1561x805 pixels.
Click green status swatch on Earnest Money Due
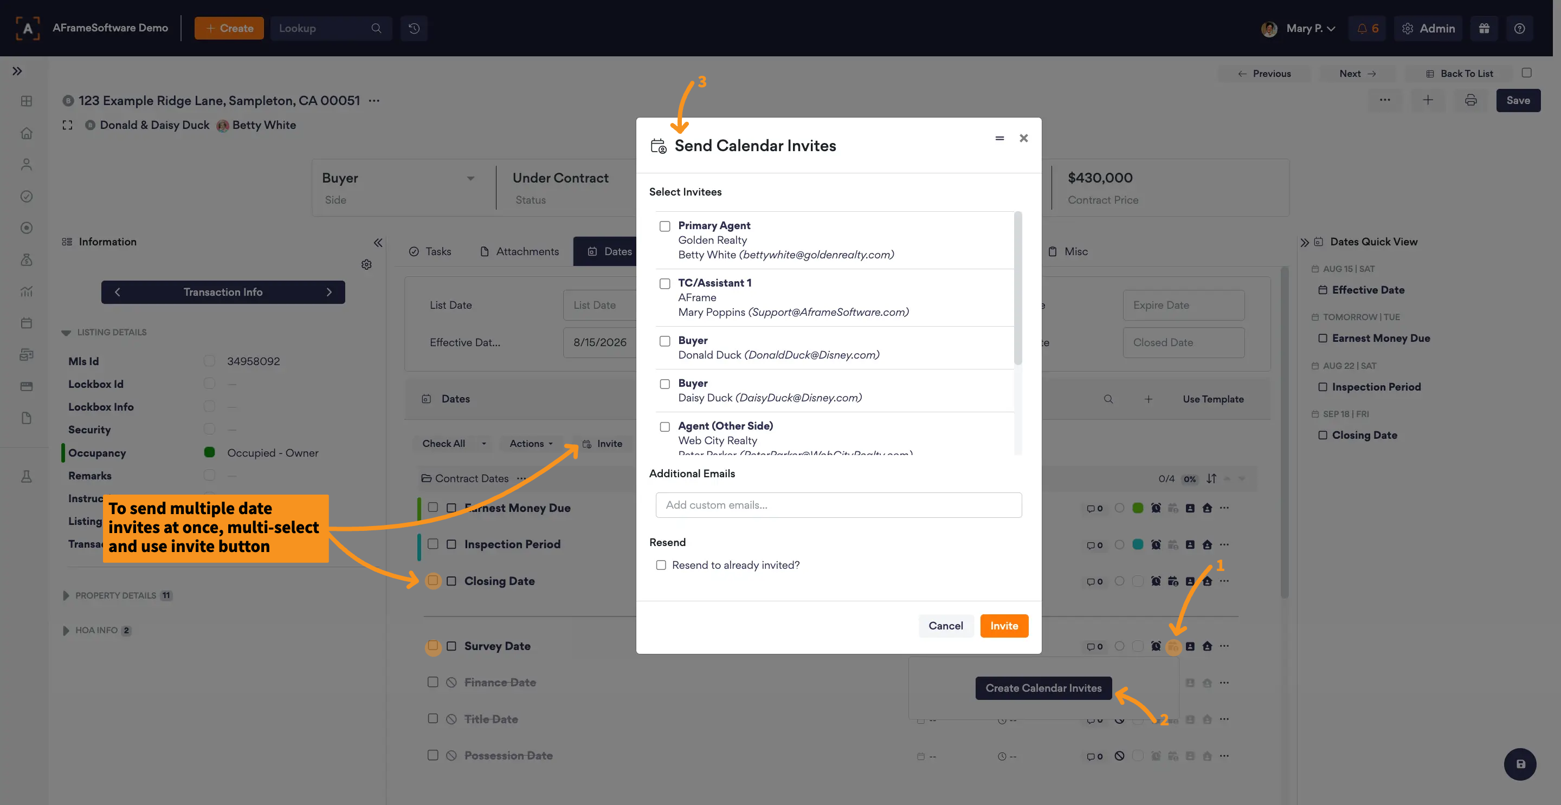pos(1138,508)
